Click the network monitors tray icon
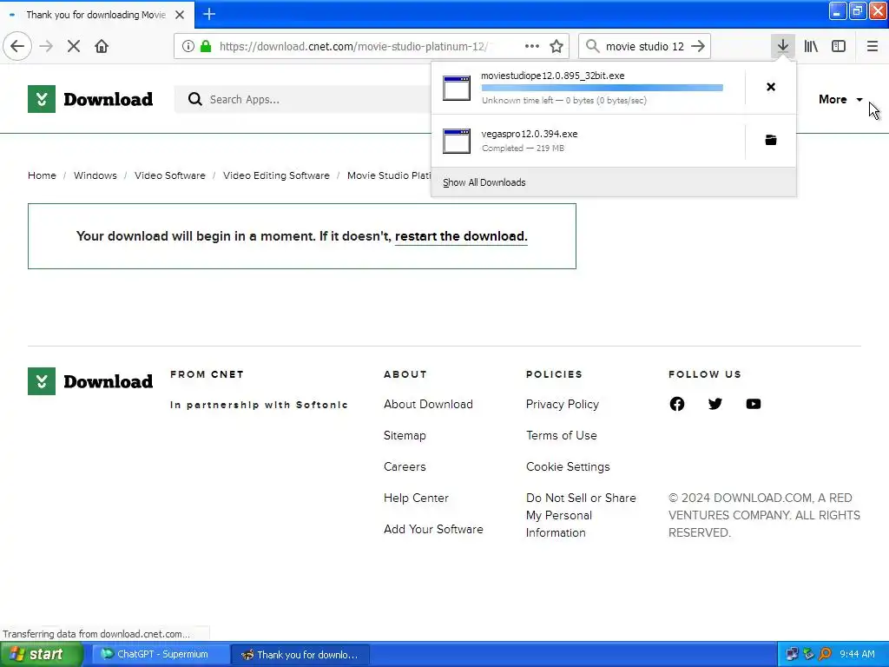The height and width of the screenshot is (667, 889). coord(792,654)
